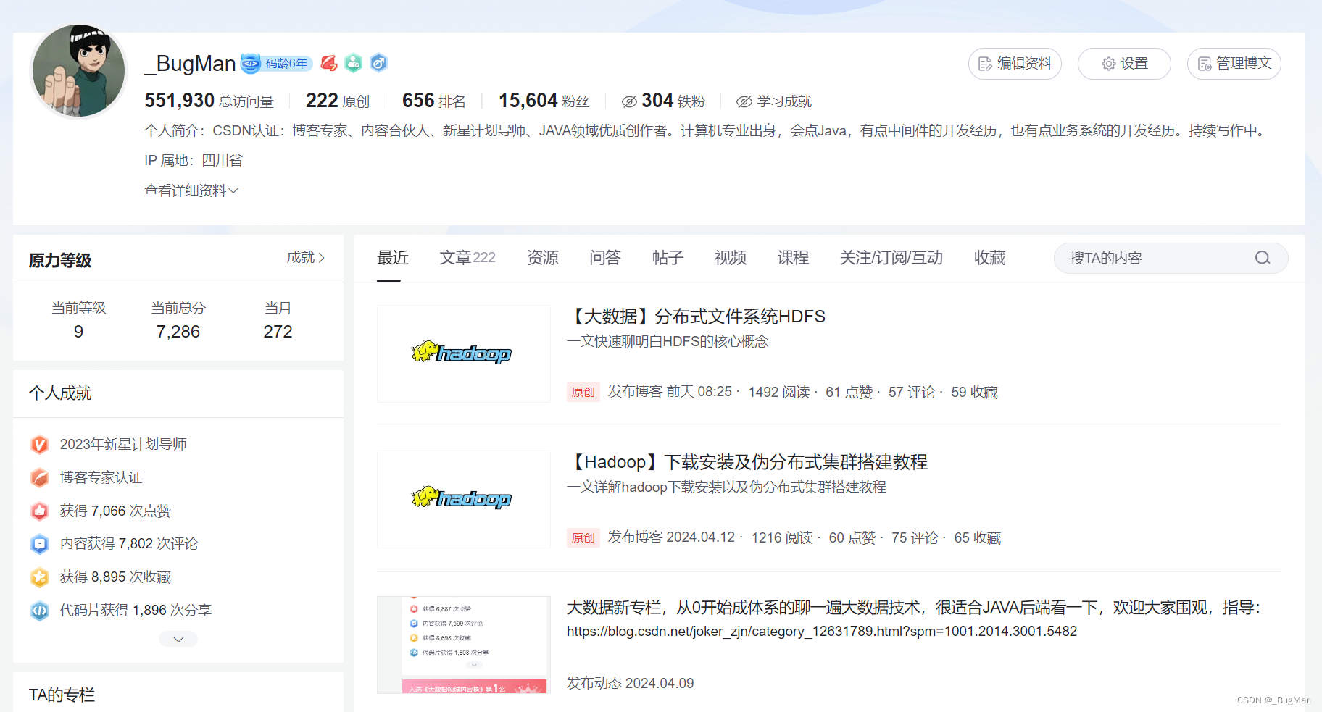Switch to the 文章 222 tab
Viewport: 1322px width, 712px height.
[467, 258]
